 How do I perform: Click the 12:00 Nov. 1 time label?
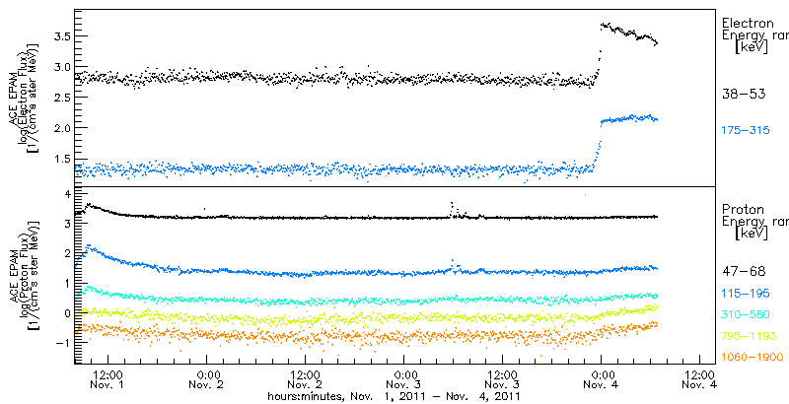click(x=108, y=379)
